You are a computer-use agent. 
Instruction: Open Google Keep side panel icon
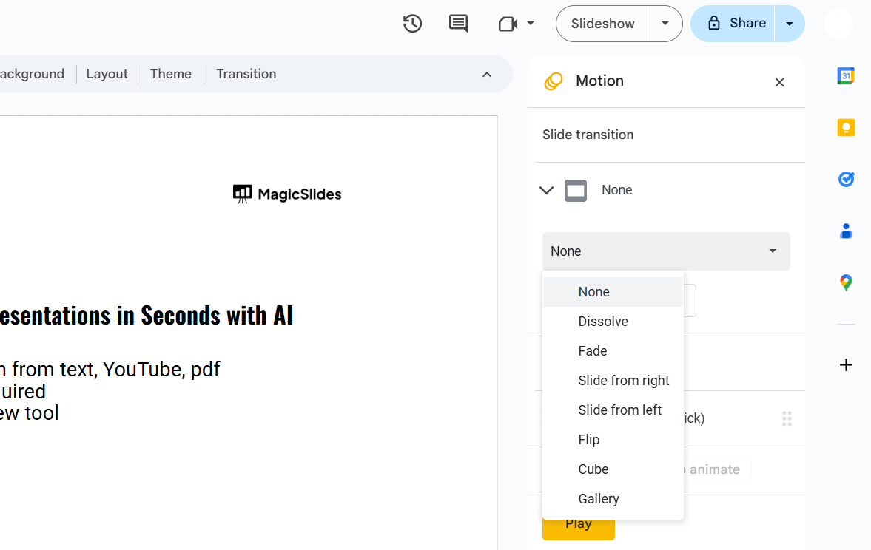tap(846, 128)
